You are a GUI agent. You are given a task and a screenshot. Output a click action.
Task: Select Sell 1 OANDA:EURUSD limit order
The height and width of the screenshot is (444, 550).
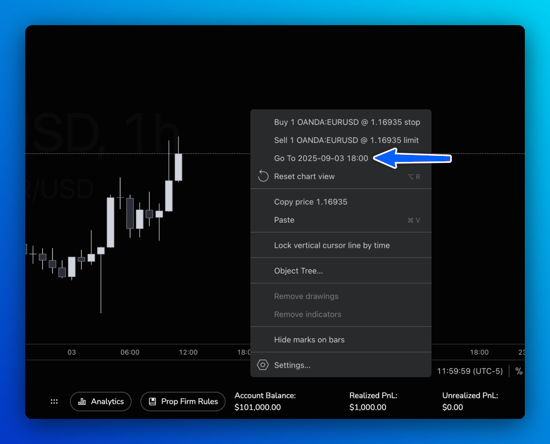coord(340,140)
